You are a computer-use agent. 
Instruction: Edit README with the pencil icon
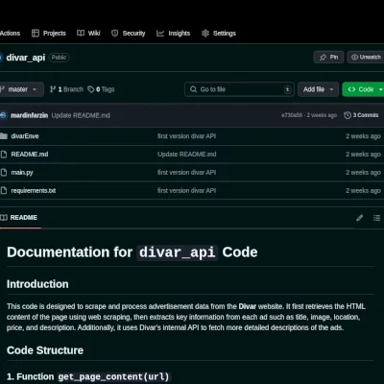coord(360,218)
